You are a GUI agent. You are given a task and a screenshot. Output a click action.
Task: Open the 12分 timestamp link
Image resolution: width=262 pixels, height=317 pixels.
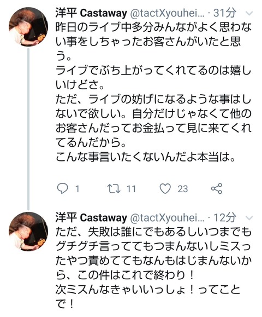[x=225, y=217]
